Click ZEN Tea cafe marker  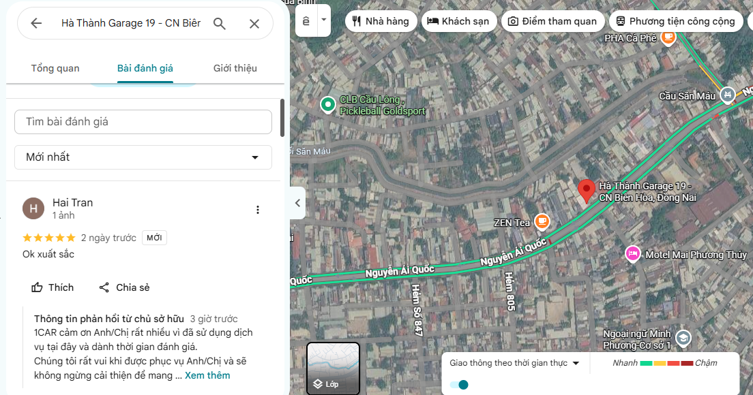click(x=542, y=221)
